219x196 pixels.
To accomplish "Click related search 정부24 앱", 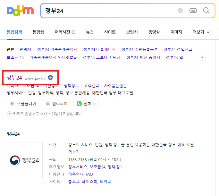I will (x=174, y=57).
